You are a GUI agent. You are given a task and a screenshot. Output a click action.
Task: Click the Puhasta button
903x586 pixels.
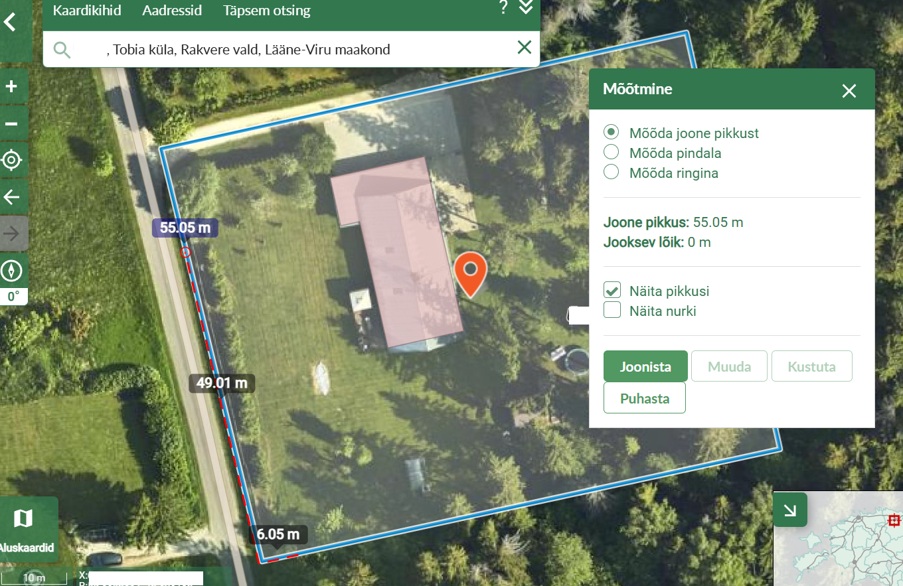(x=645, y=398)
